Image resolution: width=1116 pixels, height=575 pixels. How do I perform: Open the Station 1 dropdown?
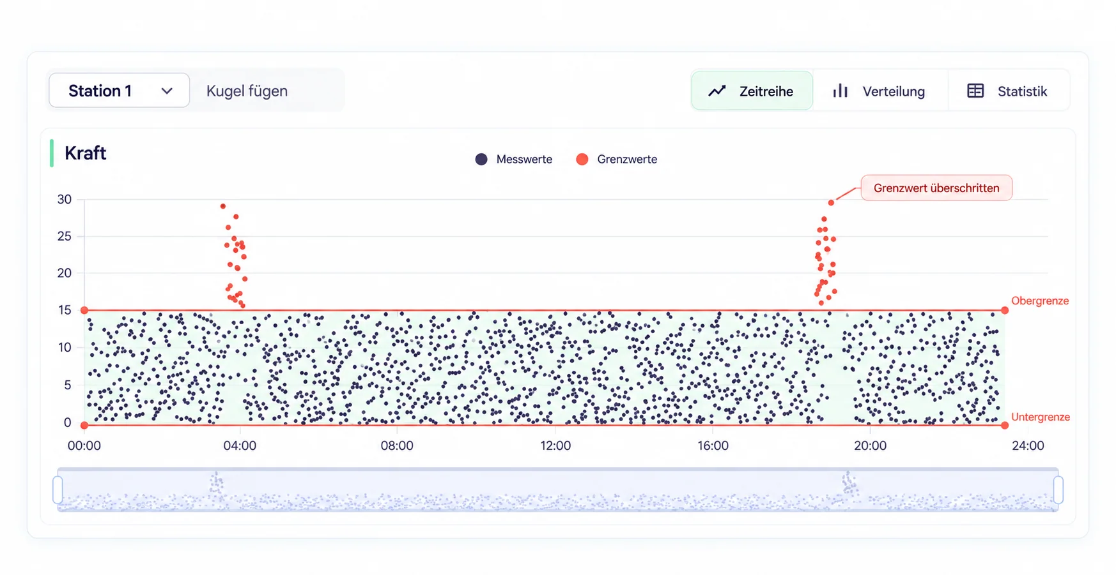(119, 91)
